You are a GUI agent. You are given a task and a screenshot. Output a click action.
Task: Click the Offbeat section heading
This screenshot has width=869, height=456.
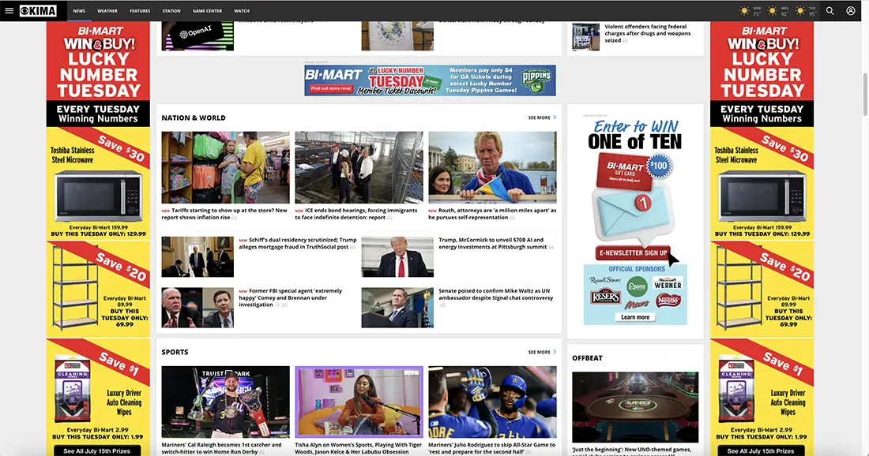[x=588, y=358]
